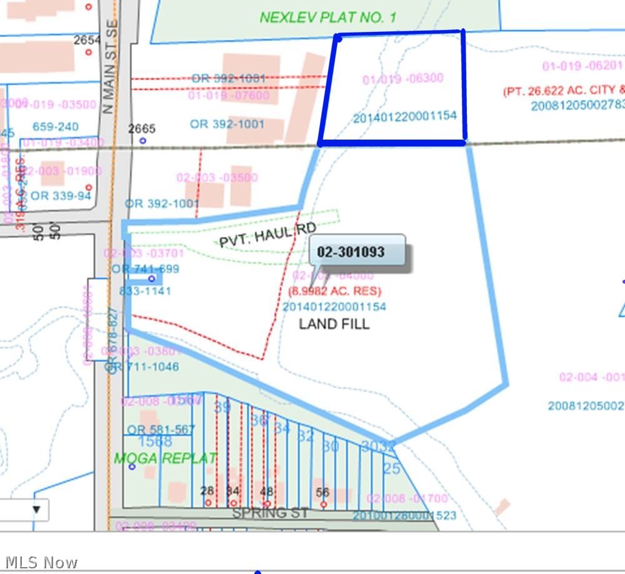Click lot number 25
Screen dimensions: 625x574
391,468
